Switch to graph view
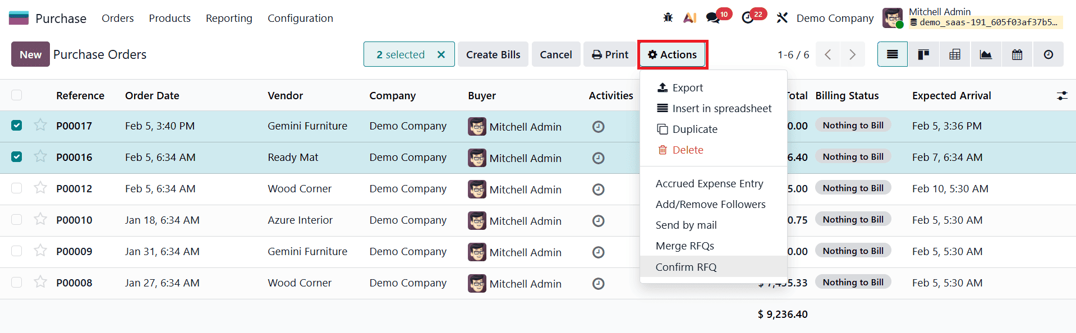Image resolution: width=1076 pixels, height=333 pixels. 986,54
